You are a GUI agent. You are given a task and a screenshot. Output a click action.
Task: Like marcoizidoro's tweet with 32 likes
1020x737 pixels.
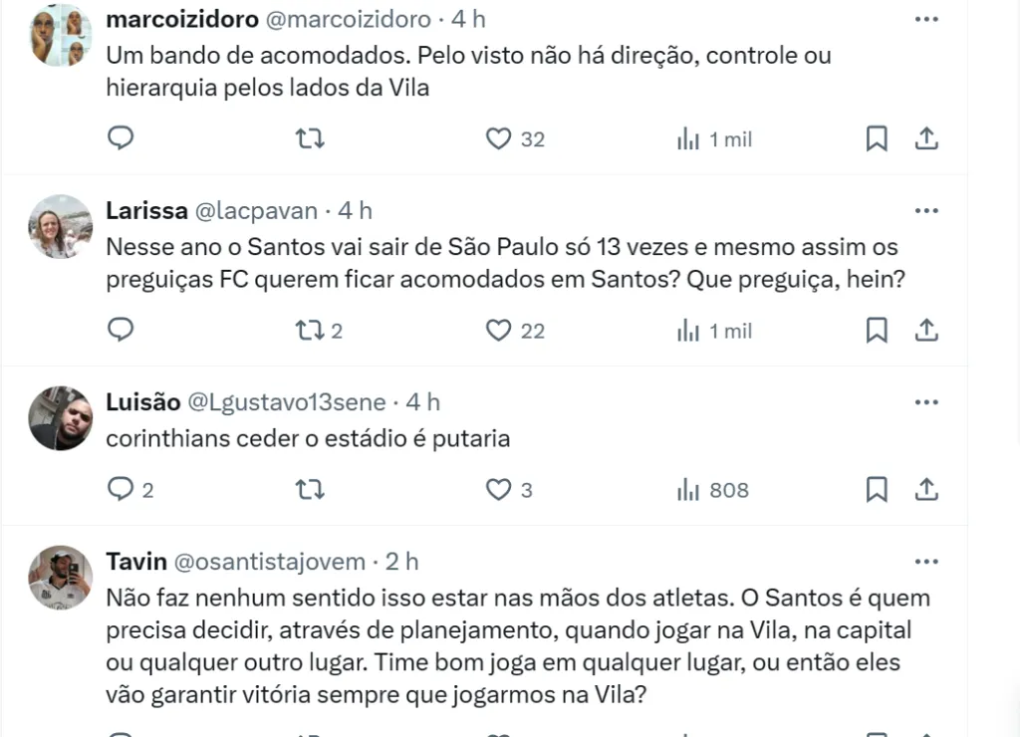(x=498, y=138)
